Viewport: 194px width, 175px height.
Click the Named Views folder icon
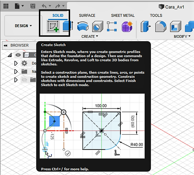coord(24,71)
